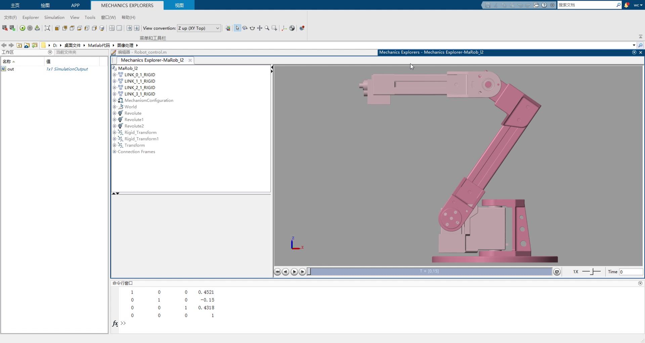Select Revolute1 joint in the tree

pyautogui.click(x=134, y=120)
